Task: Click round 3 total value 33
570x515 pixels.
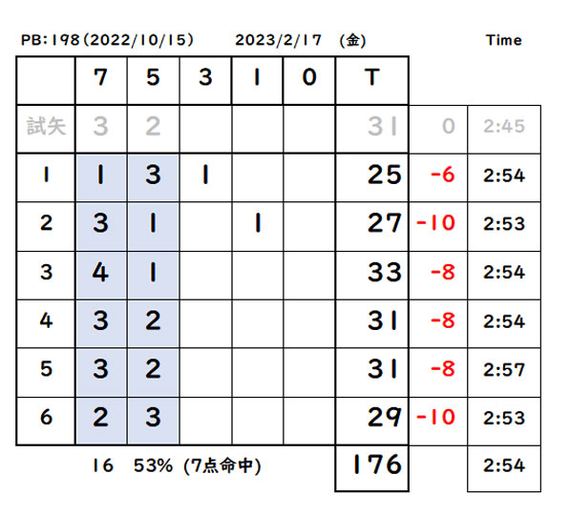Action: click(x=384, y=272)
